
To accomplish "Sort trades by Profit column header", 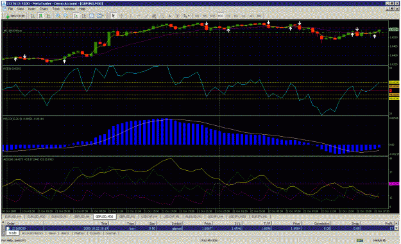I will click(378, 223).
